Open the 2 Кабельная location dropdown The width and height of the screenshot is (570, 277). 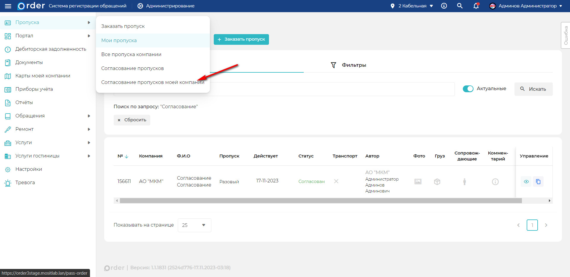click(412, 6)
